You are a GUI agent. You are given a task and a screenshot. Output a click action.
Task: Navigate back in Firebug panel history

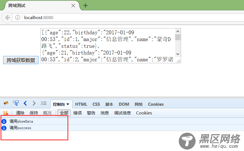coord(25,103)
